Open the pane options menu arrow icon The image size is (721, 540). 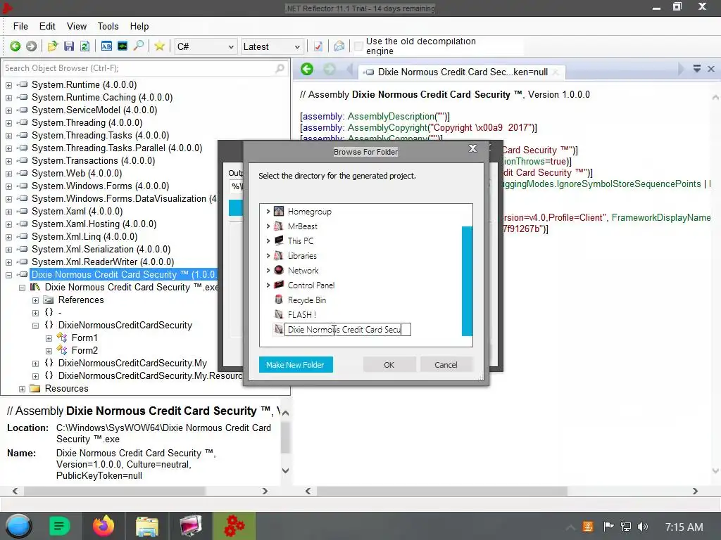(x=696, y=69)
